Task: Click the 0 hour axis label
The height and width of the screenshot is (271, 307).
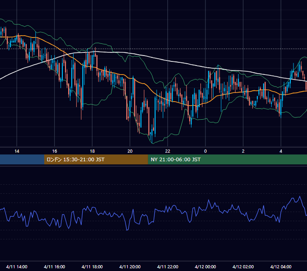Action: [205, 151]
